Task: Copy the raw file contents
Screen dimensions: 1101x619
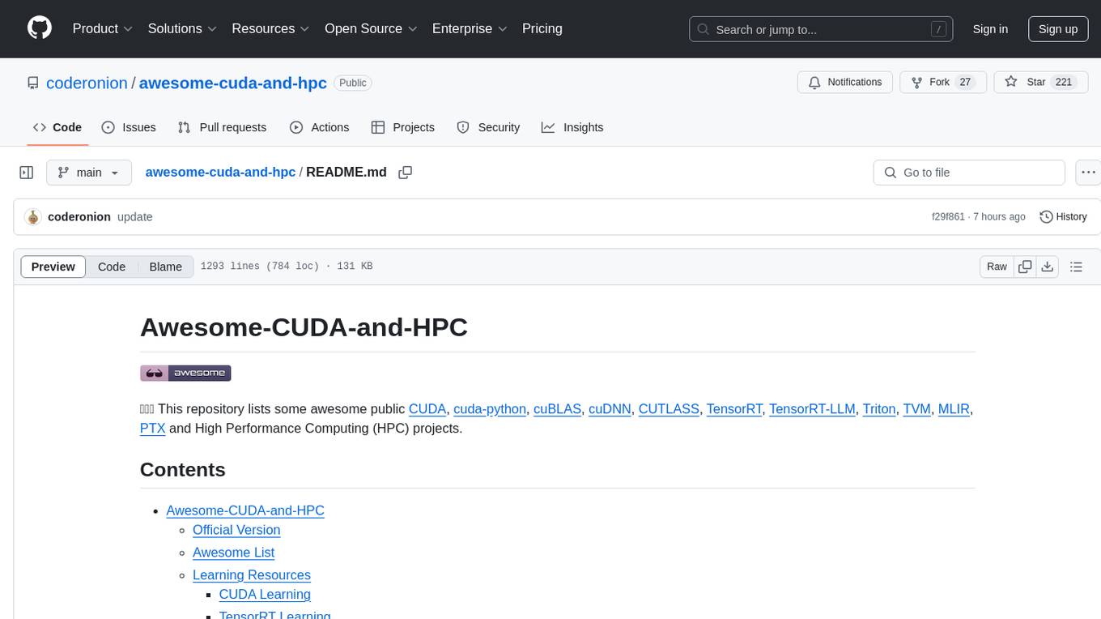Action: point(1025,267)
